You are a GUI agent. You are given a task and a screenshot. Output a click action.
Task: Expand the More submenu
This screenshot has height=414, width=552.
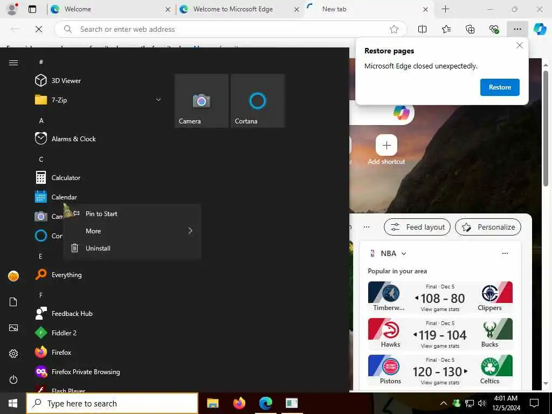click(x=132, y=231)
